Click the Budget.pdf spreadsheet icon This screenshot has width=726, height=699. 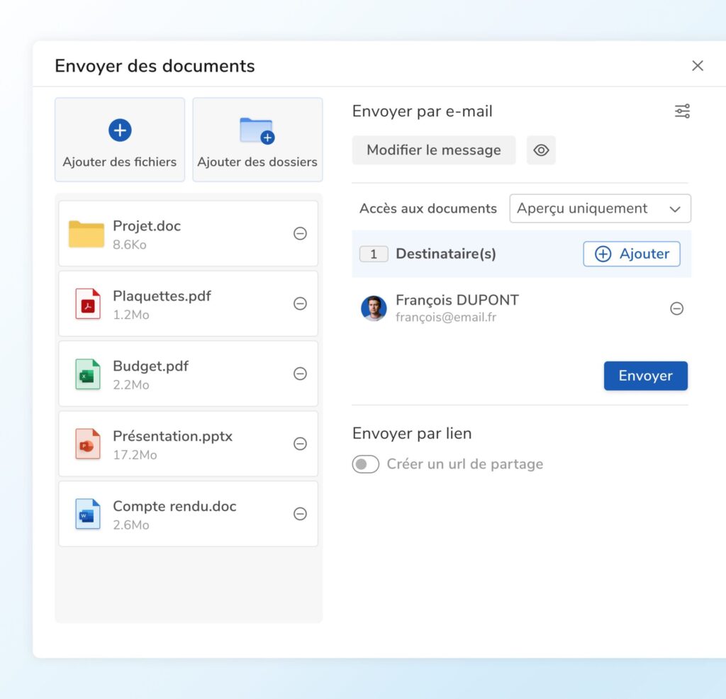click(x=87, y=374)
